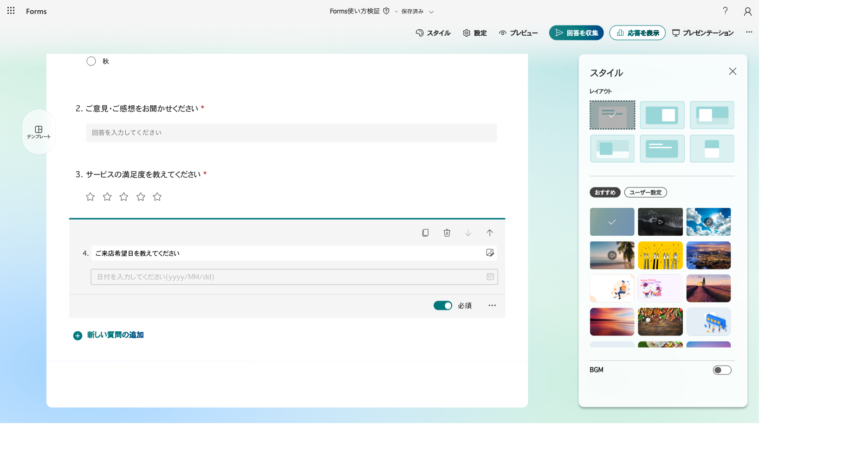The height and width of the screenshot is (470, 843).
Task: Copy question 4 with the duplicate icon
Action: (x=425, y=233)
